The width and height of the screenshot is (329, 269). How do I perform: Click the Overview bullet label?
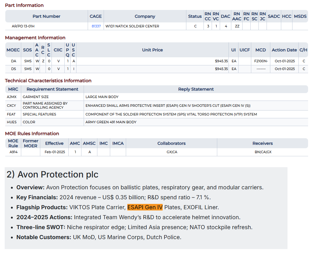coord(30,187)
